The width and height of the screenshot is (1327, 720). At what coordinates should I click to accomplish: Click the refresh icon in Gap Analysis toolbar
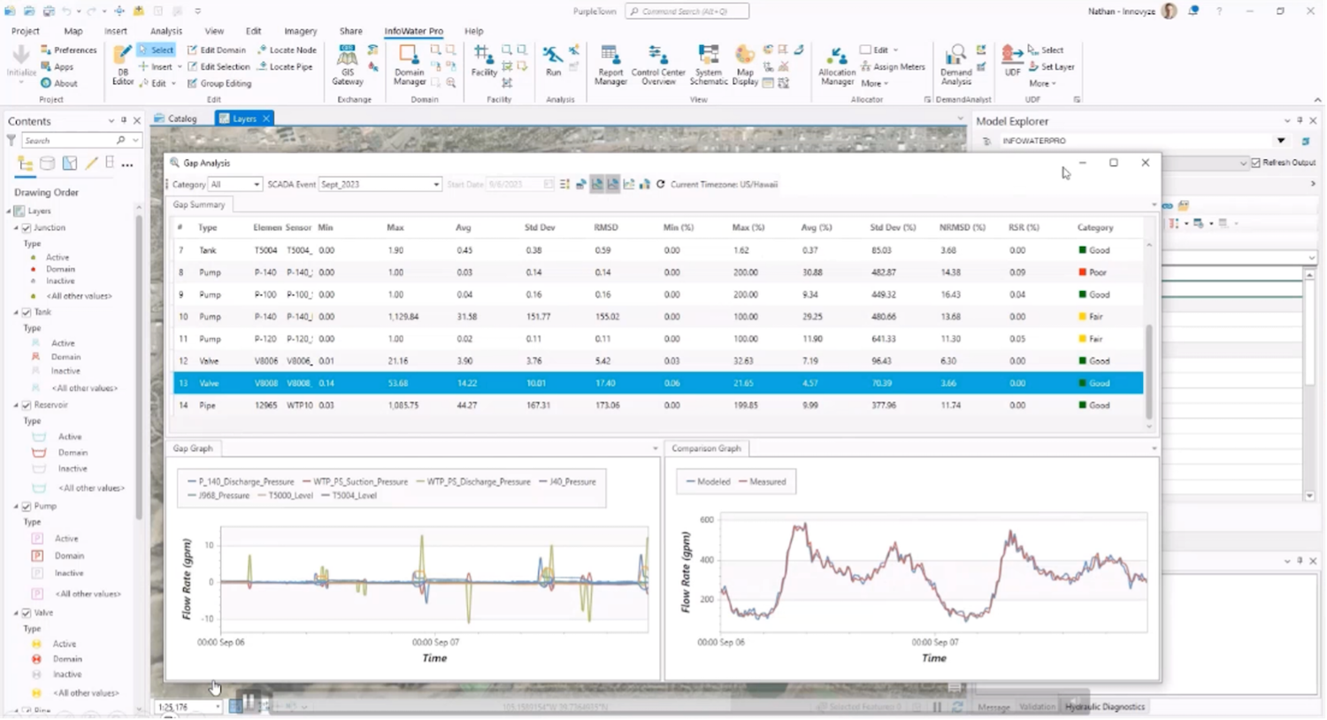pos(660,184)
